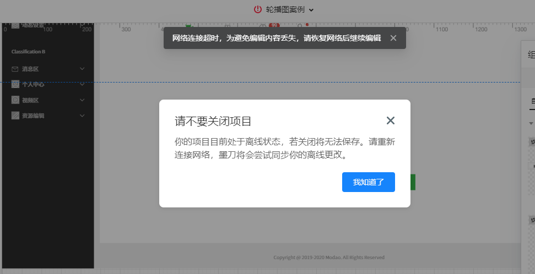Screen dimensions: 535x274
Task: Click the red power icon
Action: coord(258,9)
